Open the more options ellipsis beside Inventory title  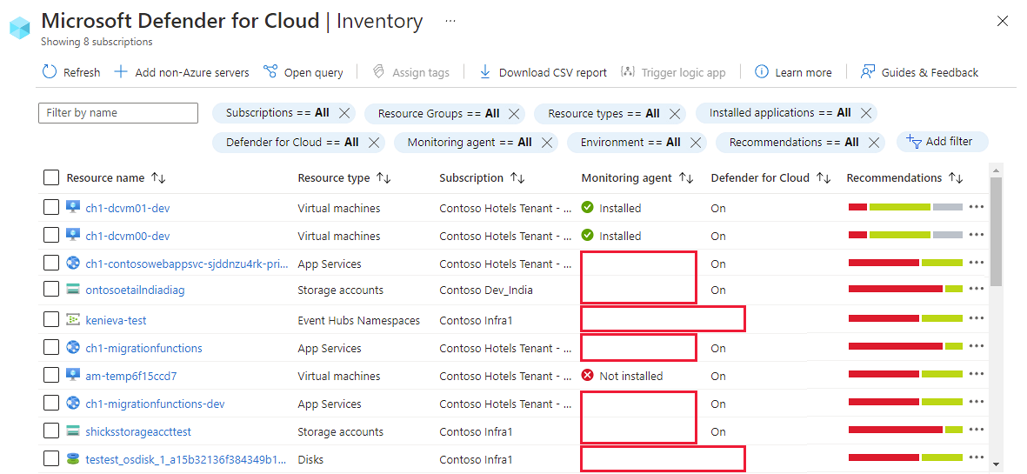coord(450,21)
